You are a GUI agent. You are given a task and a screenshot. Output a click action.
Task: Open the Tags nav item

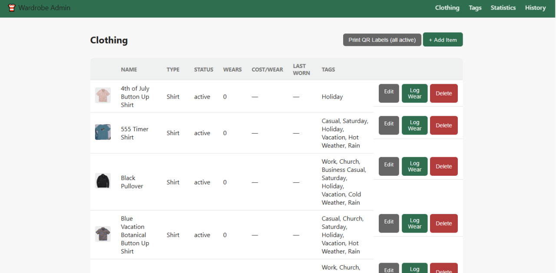(475, 8)
